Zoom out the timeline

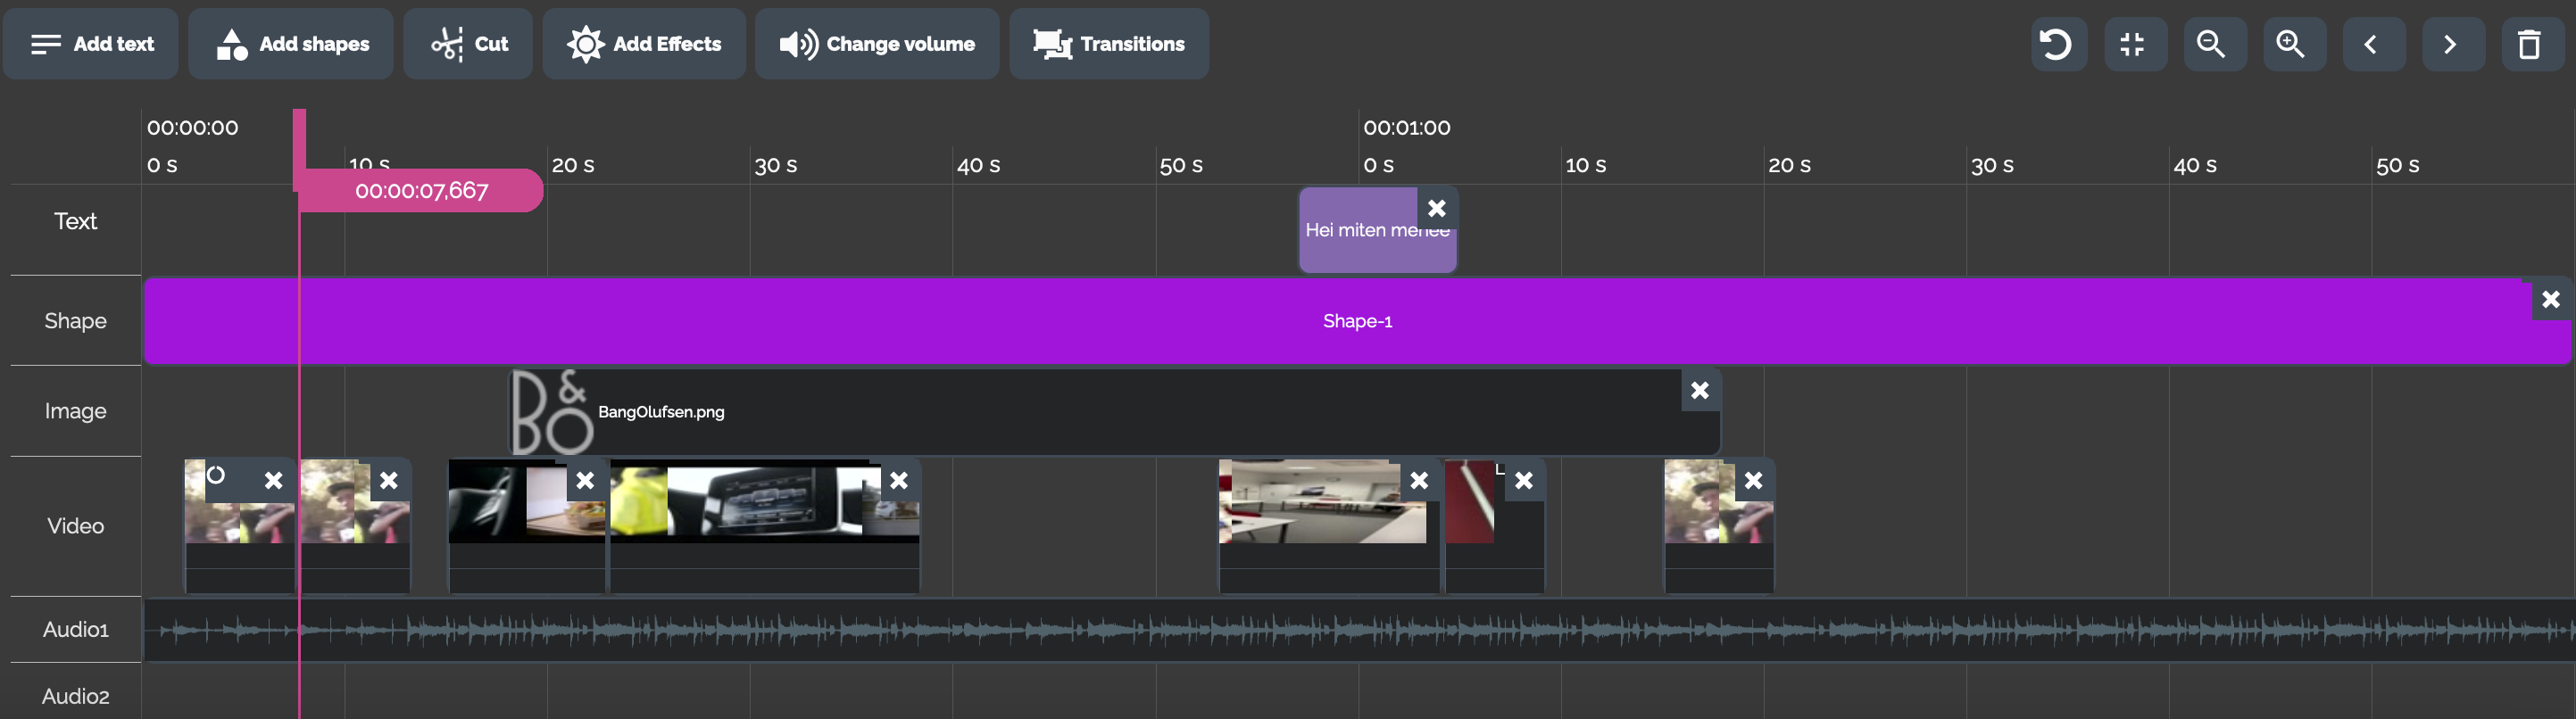click(x=2213, y=44)
